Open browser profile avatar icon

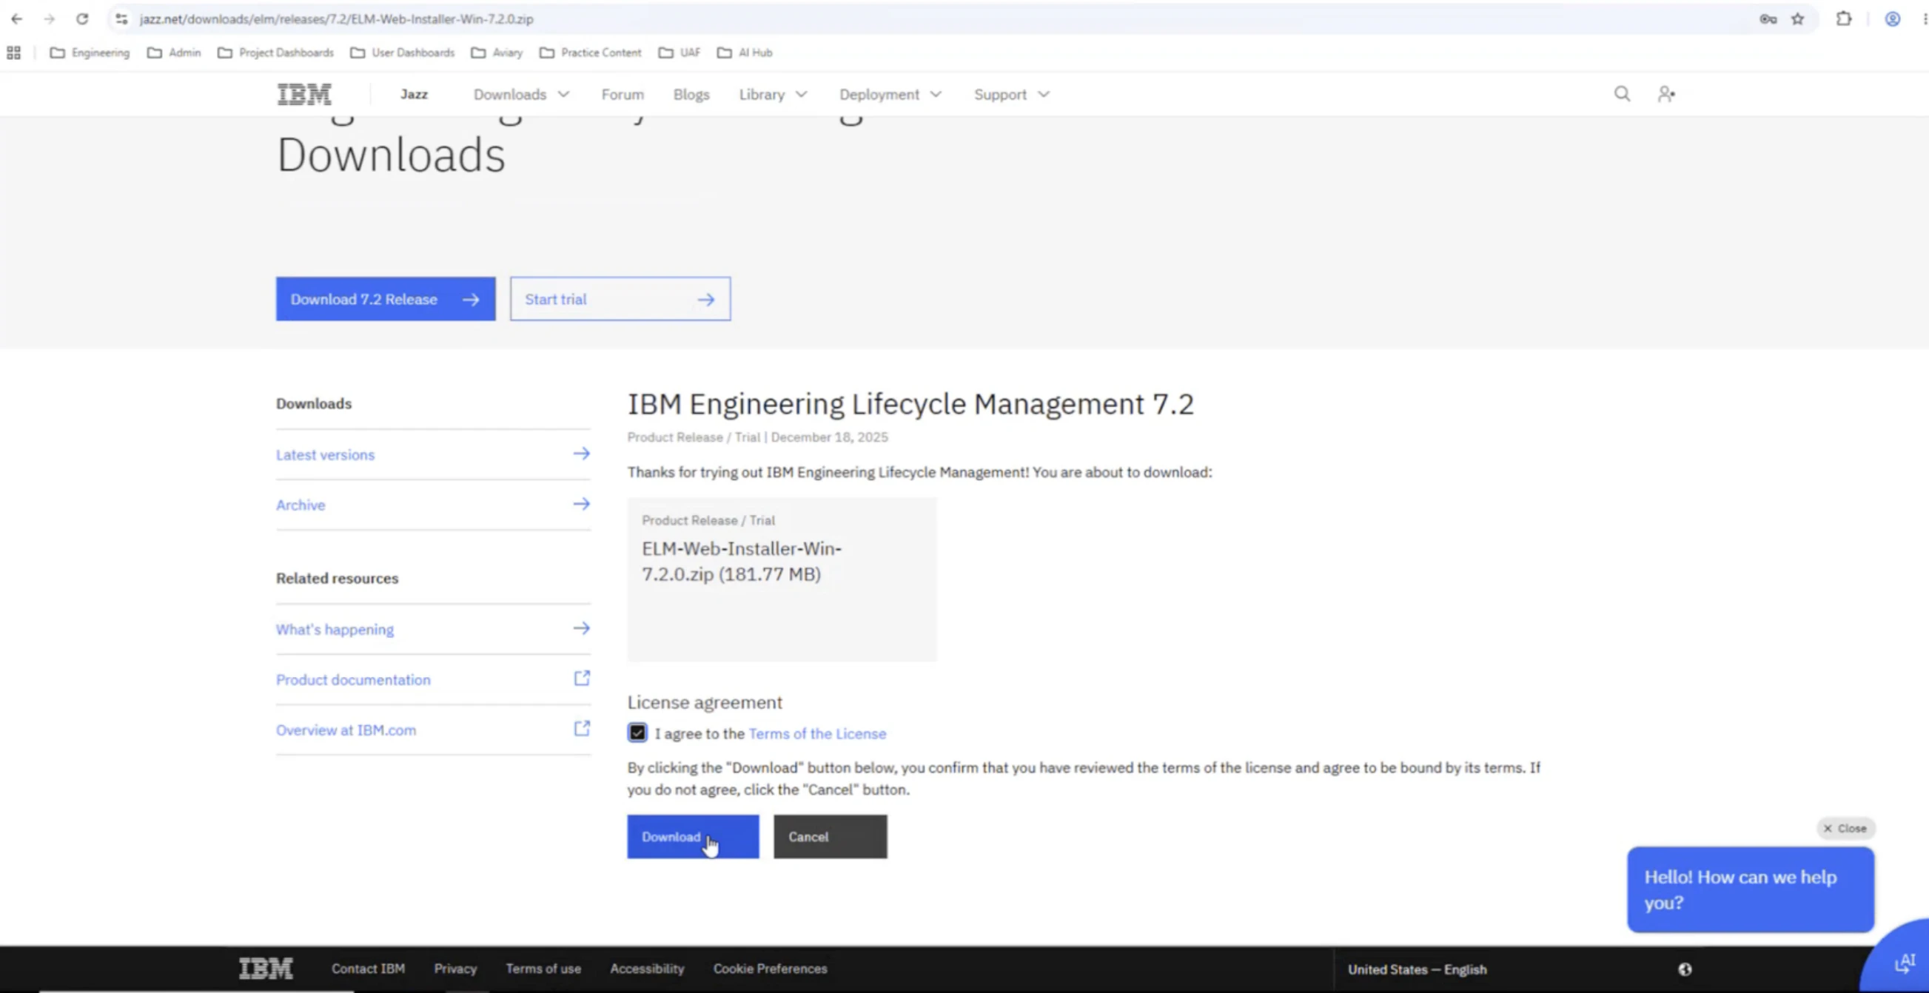pyautogui.click(x=1892, y=18)
